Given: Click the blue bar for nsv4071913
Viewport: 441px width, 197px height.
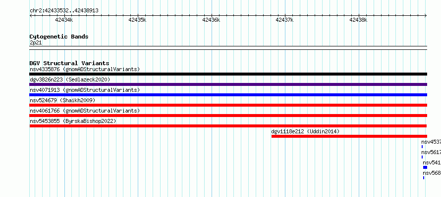Looking at the screenshot, I should click(228, 95).
